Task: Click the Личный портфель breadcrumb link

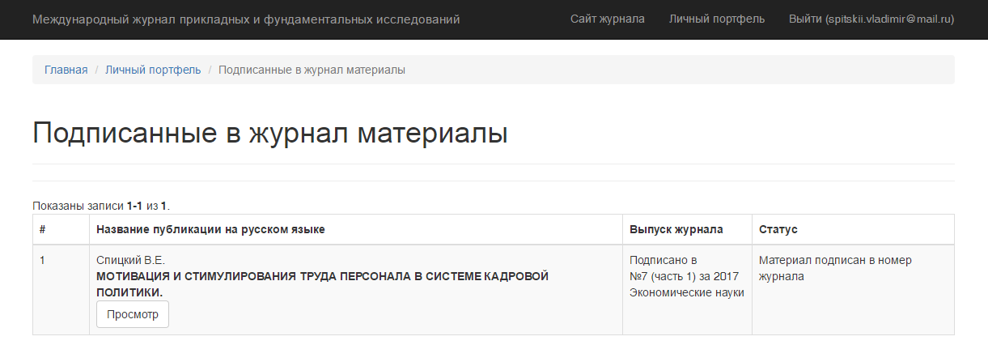Action: [x=153, y=70]
